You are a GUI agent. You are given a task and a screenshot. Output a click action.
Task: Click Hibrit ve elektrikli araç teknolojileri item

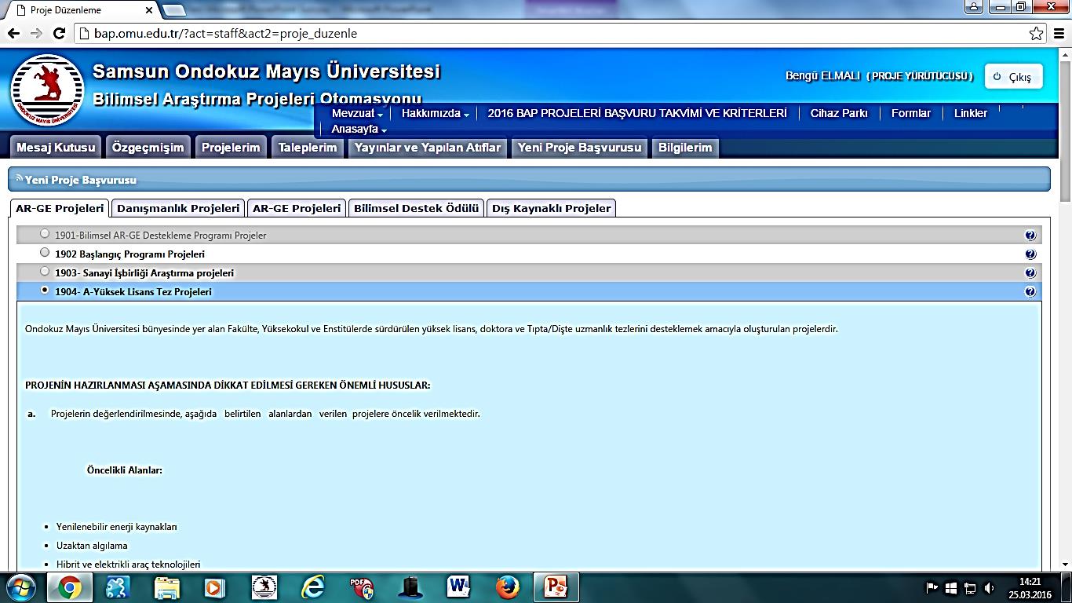pos(128,565)
